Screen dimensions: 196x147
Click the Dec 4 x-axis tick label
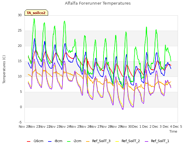tap(167, 126)
